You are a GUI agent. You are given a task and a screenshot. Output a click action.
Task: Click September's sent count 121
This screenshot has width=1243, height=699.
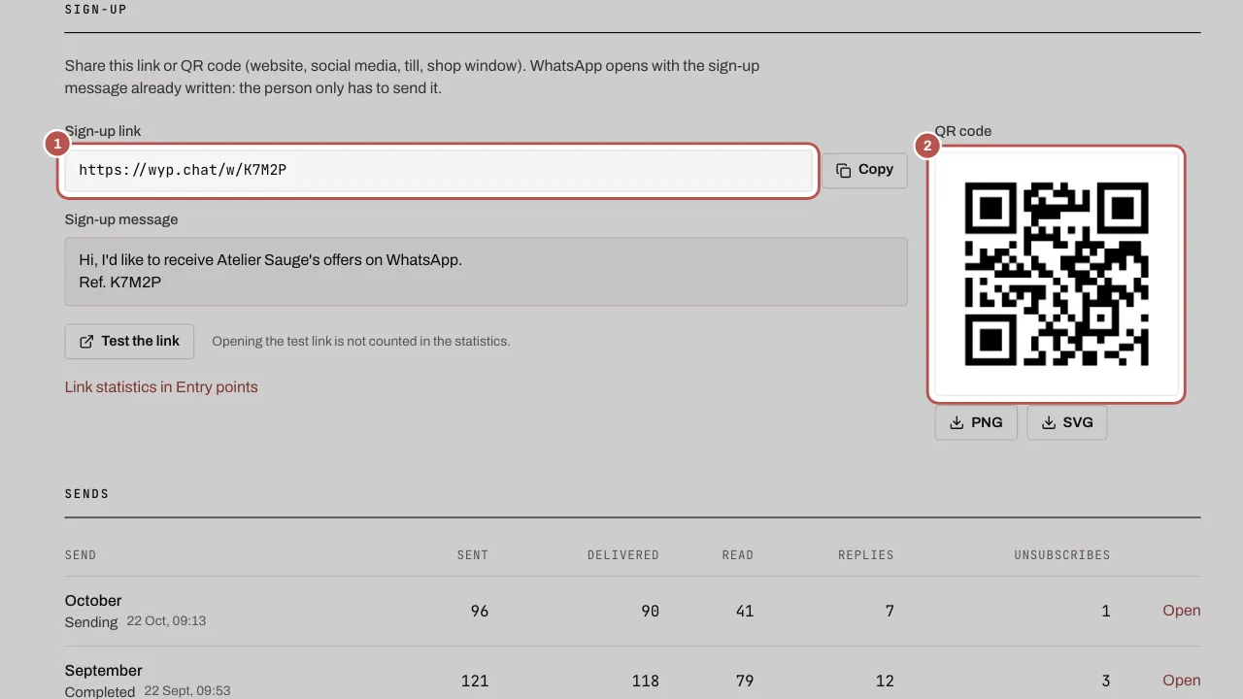point(474,681)
